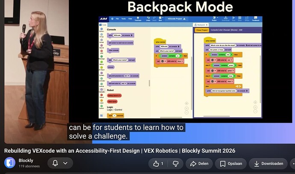Click the notification bell icon
Image resolution: width=295 pixels, height=174 pixels.
pos(55,163)
